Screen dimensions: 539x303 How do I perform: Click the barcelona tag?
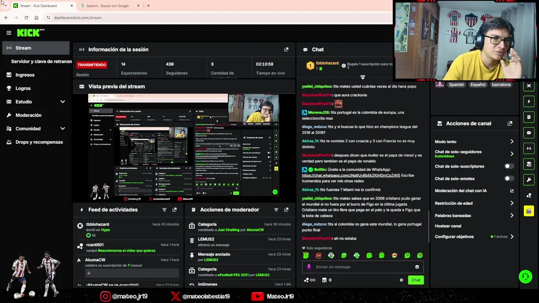pos(501,85)
